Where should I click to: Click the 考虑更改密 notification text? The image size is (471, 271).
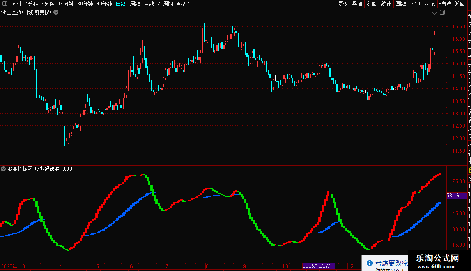[x=391, y=263]
